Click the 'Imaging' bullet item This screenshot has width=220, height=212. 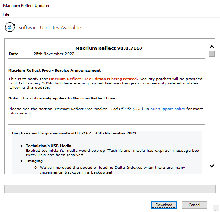[x=34, y=161]
